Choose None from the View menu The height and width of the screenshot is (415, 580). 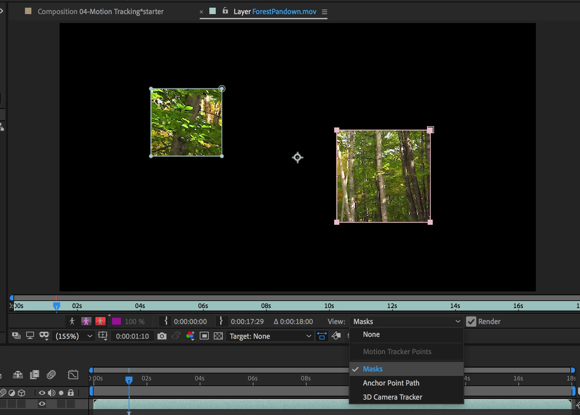tap(407, 334)
